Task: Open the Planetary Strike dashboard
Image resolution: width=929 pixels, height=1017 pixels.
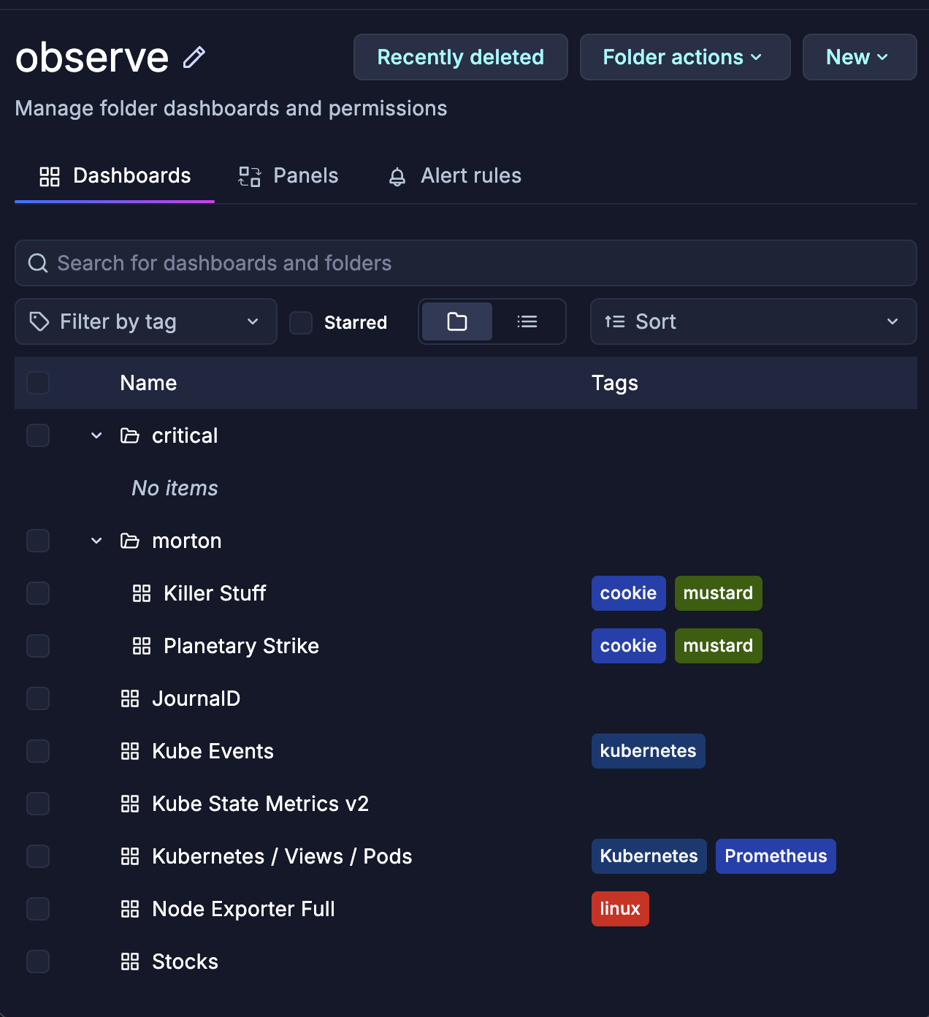Action: pyautogui.click(x=241, y=646)
